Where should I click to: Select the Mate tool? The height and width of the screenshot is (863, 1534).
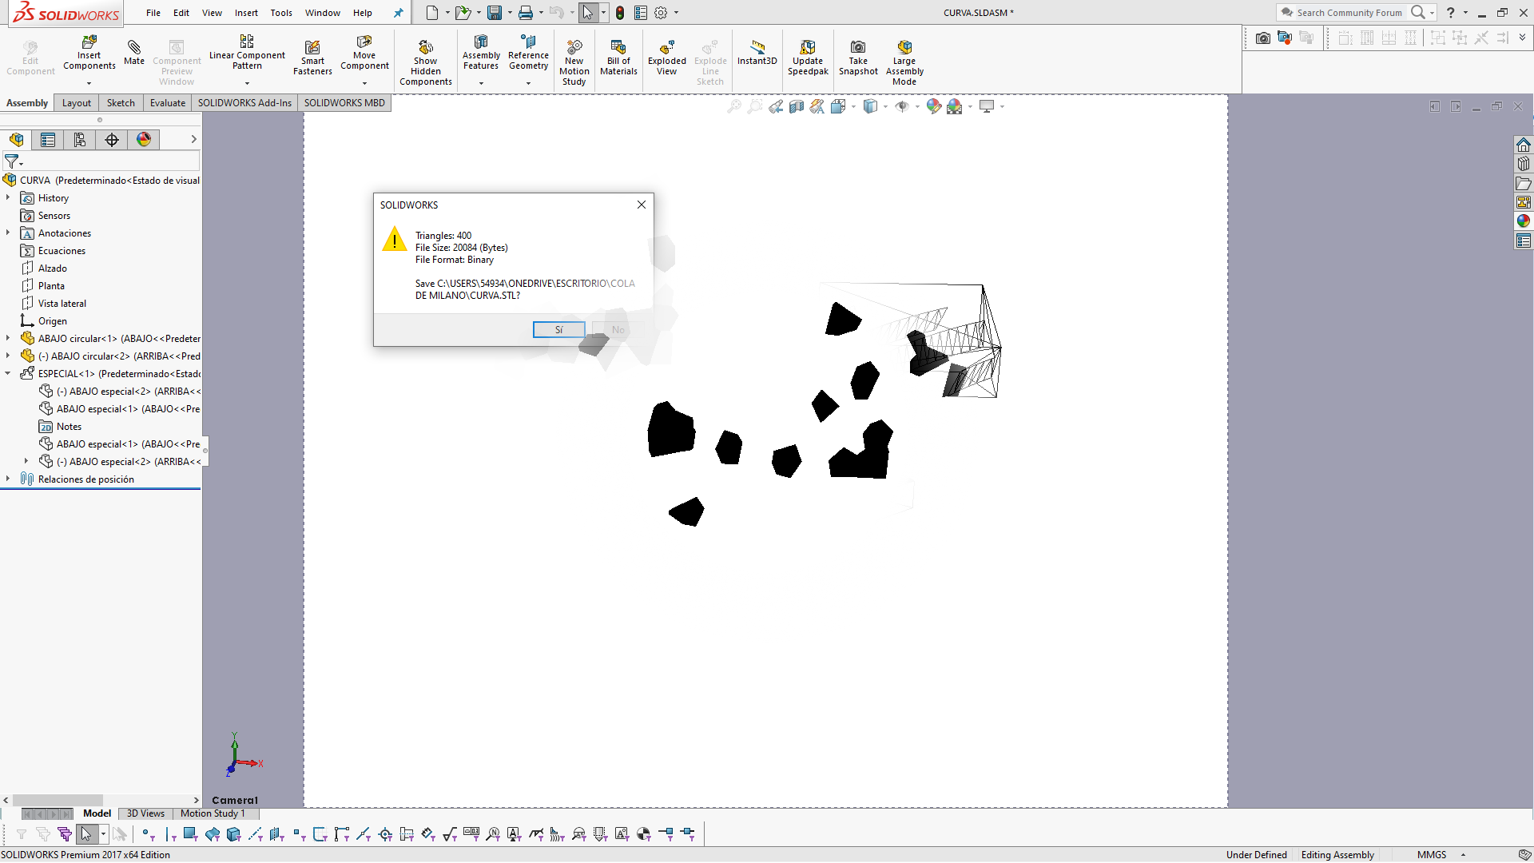134,48
